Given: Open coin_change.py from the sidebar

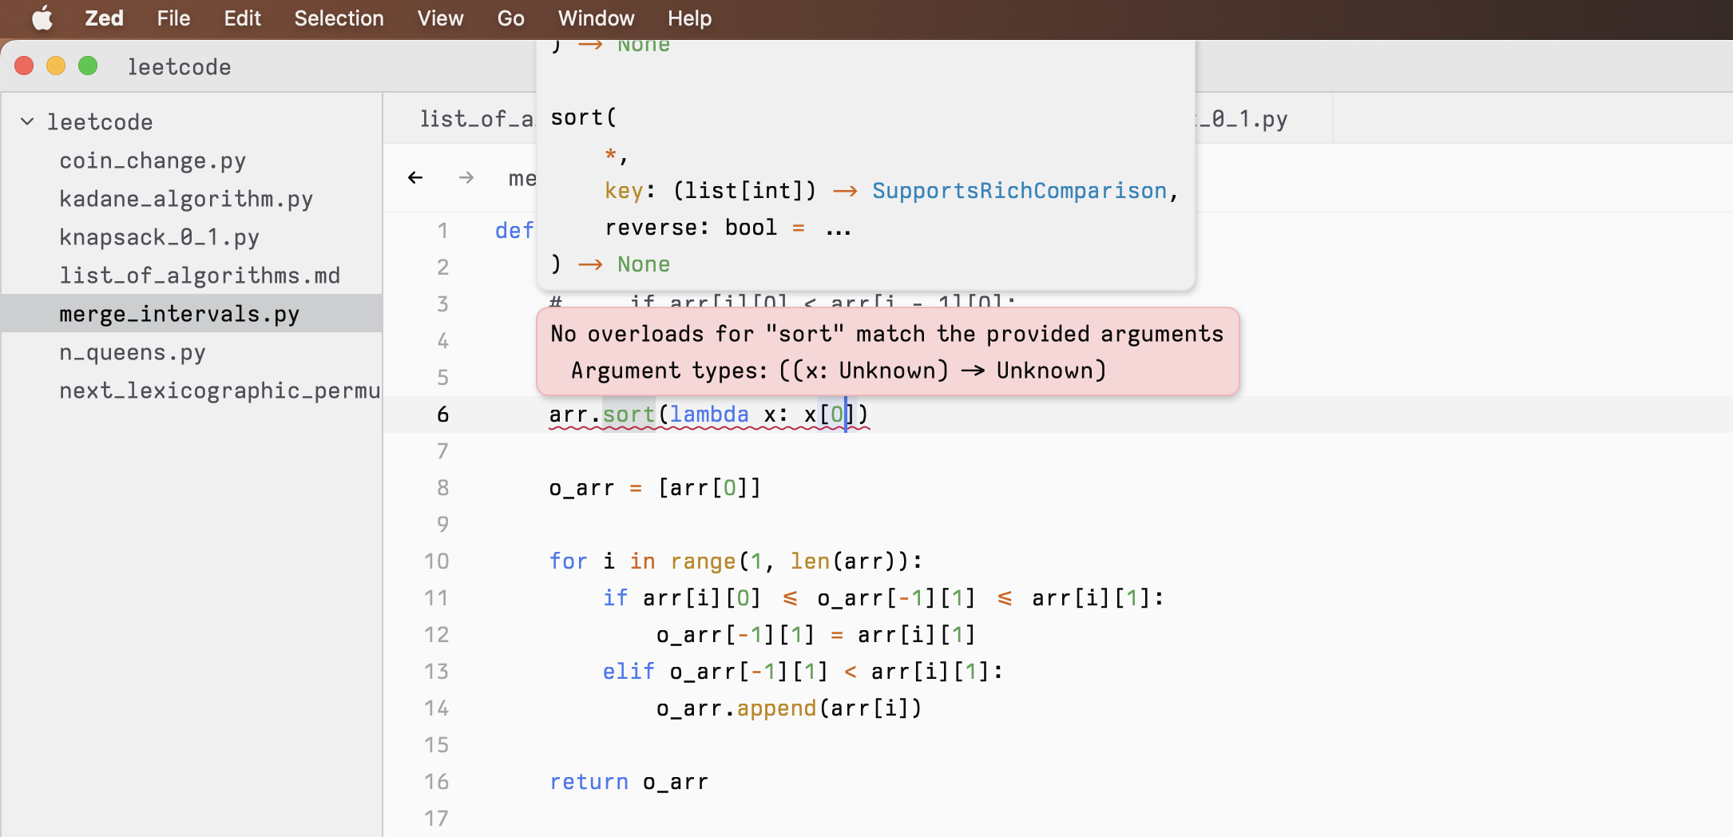Looking at the screenshot, I should (153, 160).
